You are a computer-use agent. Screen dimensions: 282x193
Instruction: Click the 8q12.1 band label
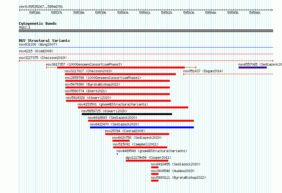tap(25, 27)
